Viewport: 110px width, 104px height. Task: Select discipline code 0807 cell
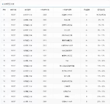pyautogui.click(x=45, y=66)
